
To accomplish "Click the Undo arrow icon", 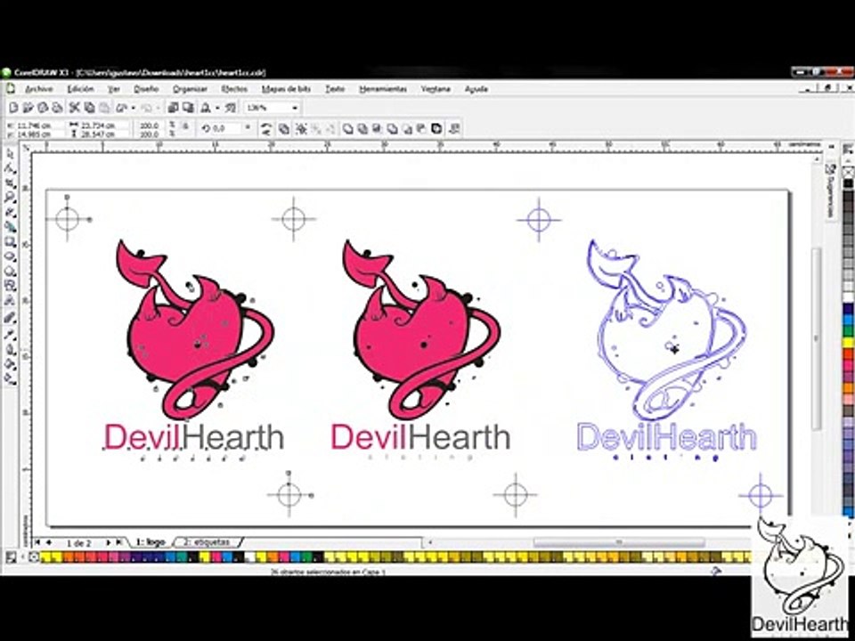I will pos(122,108).
